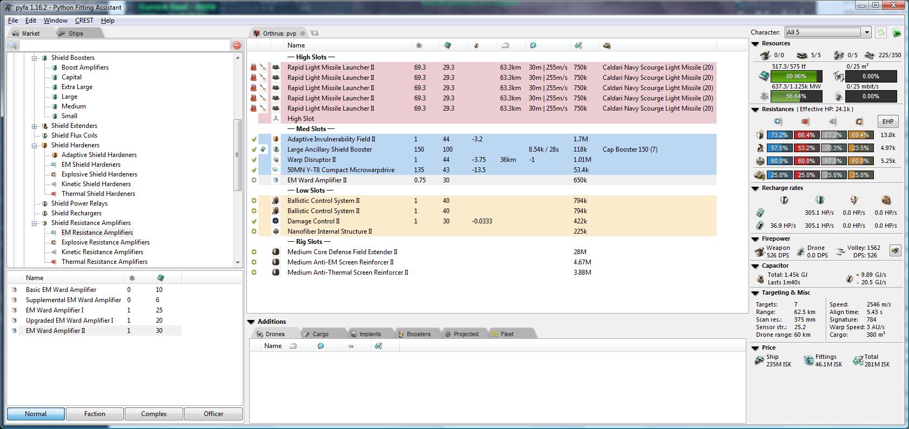Enable the Officer meta filter
The height and width of the screenshot is (429, 909).
pos(213,414)
